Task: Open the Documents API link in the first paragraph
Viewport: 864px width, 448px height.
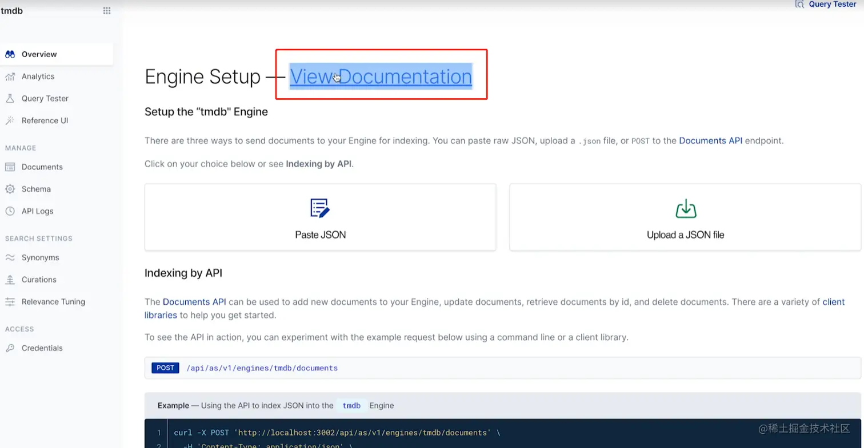Action: pos(711,140)
